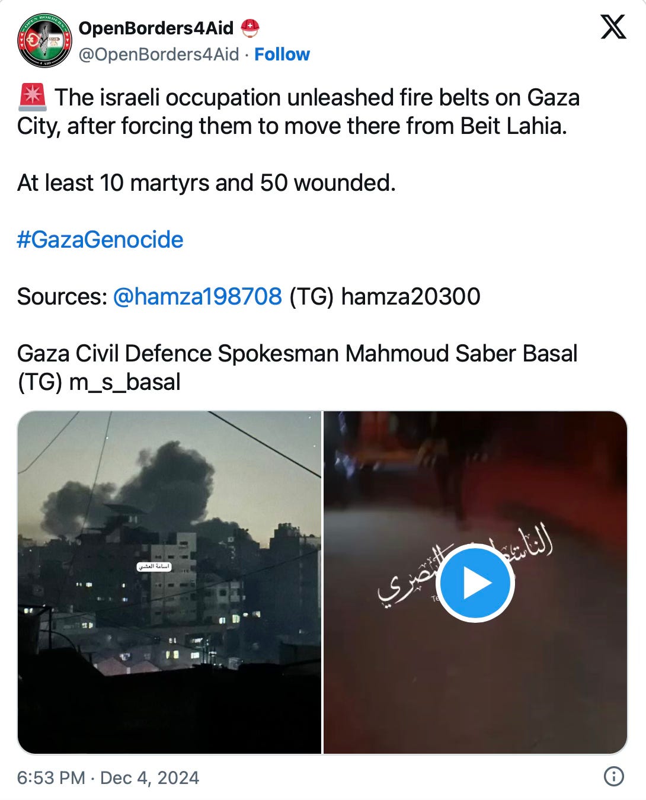Click the red helmet badge icon
The width and height of the screenshot is (646, 800).
[x=251, y=28]
